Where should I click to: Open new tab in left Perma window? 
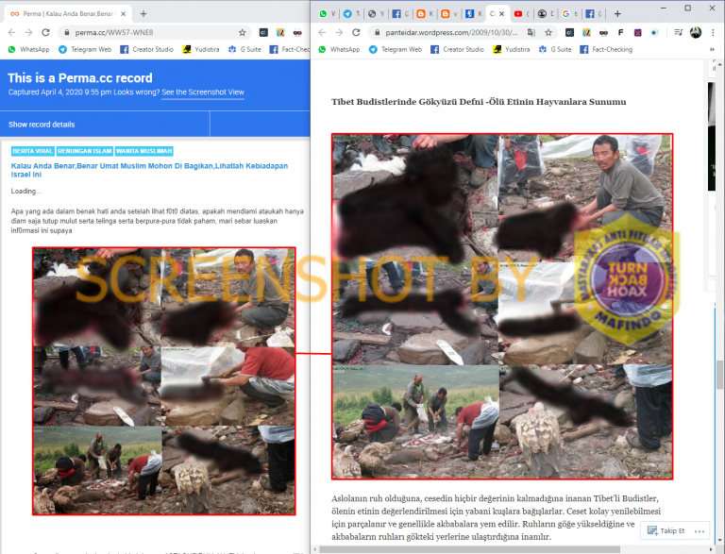pos(143,14)
